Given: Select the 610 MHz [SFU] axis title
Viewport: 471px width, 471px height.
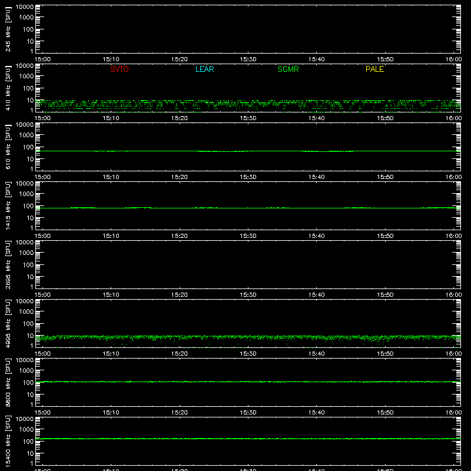Looking at the screenshot, I should pos(8,147).
